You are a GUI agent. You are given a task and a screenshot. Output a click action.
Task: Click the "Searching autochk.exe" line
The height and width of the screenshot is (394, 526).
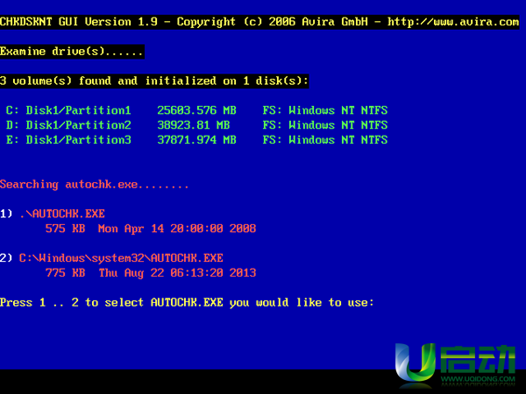(x=95, y=185)
